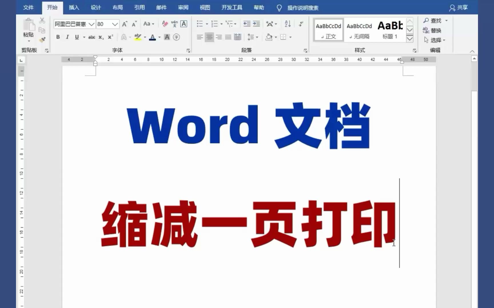Open Font dialog launcher

pos(188,50)
